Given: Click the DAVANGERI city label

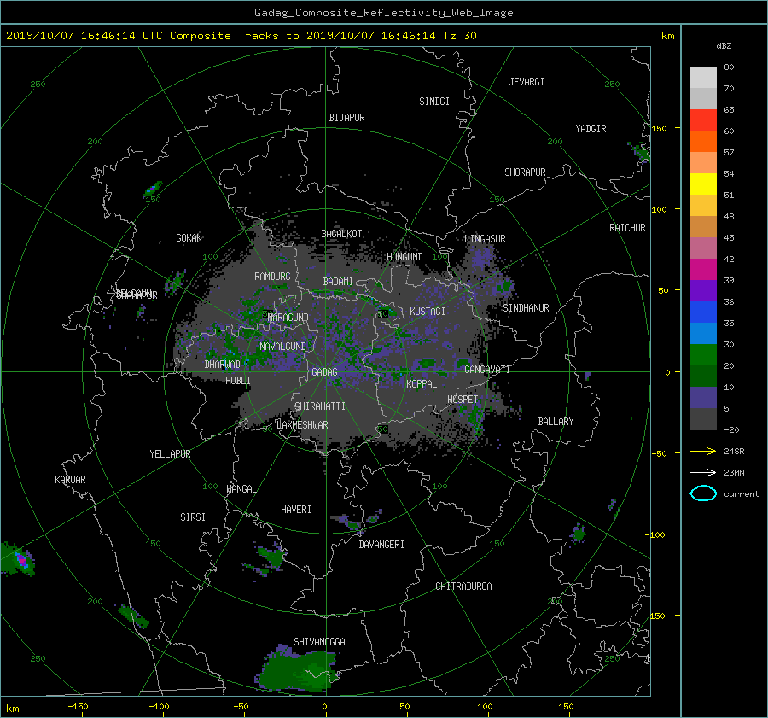Looking at the screenshot, I should (381, 545).
